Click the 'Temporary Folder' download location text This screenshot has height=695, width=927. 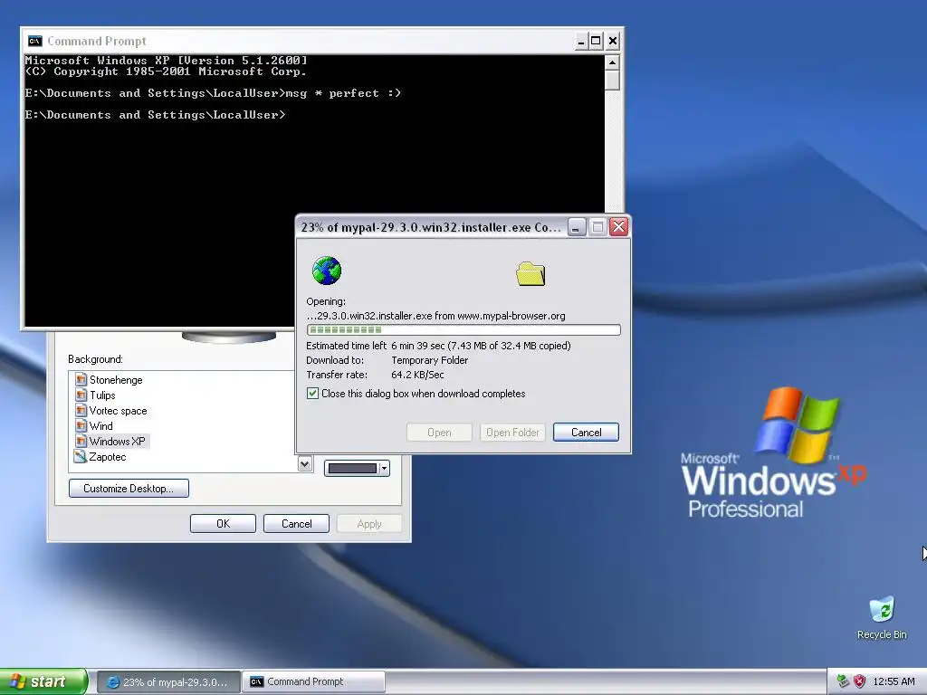[430, 360]
